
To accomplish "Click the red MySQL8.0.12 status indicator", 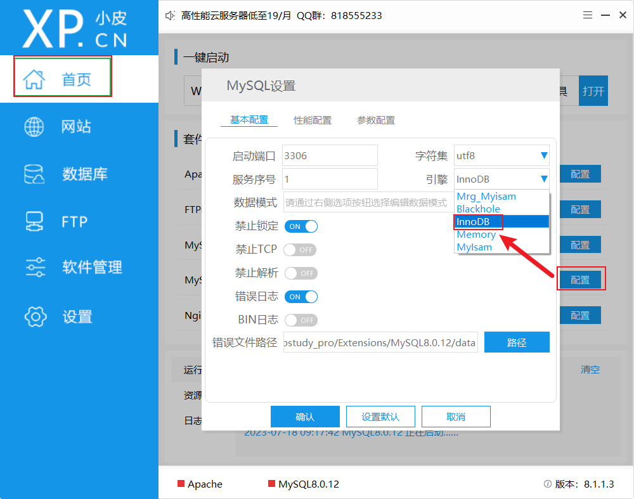I will [x=271, y=484].
